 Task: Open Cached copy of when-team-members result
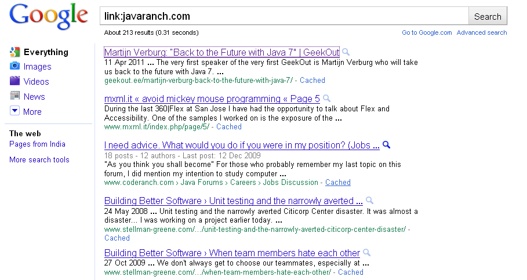[351, 272]
